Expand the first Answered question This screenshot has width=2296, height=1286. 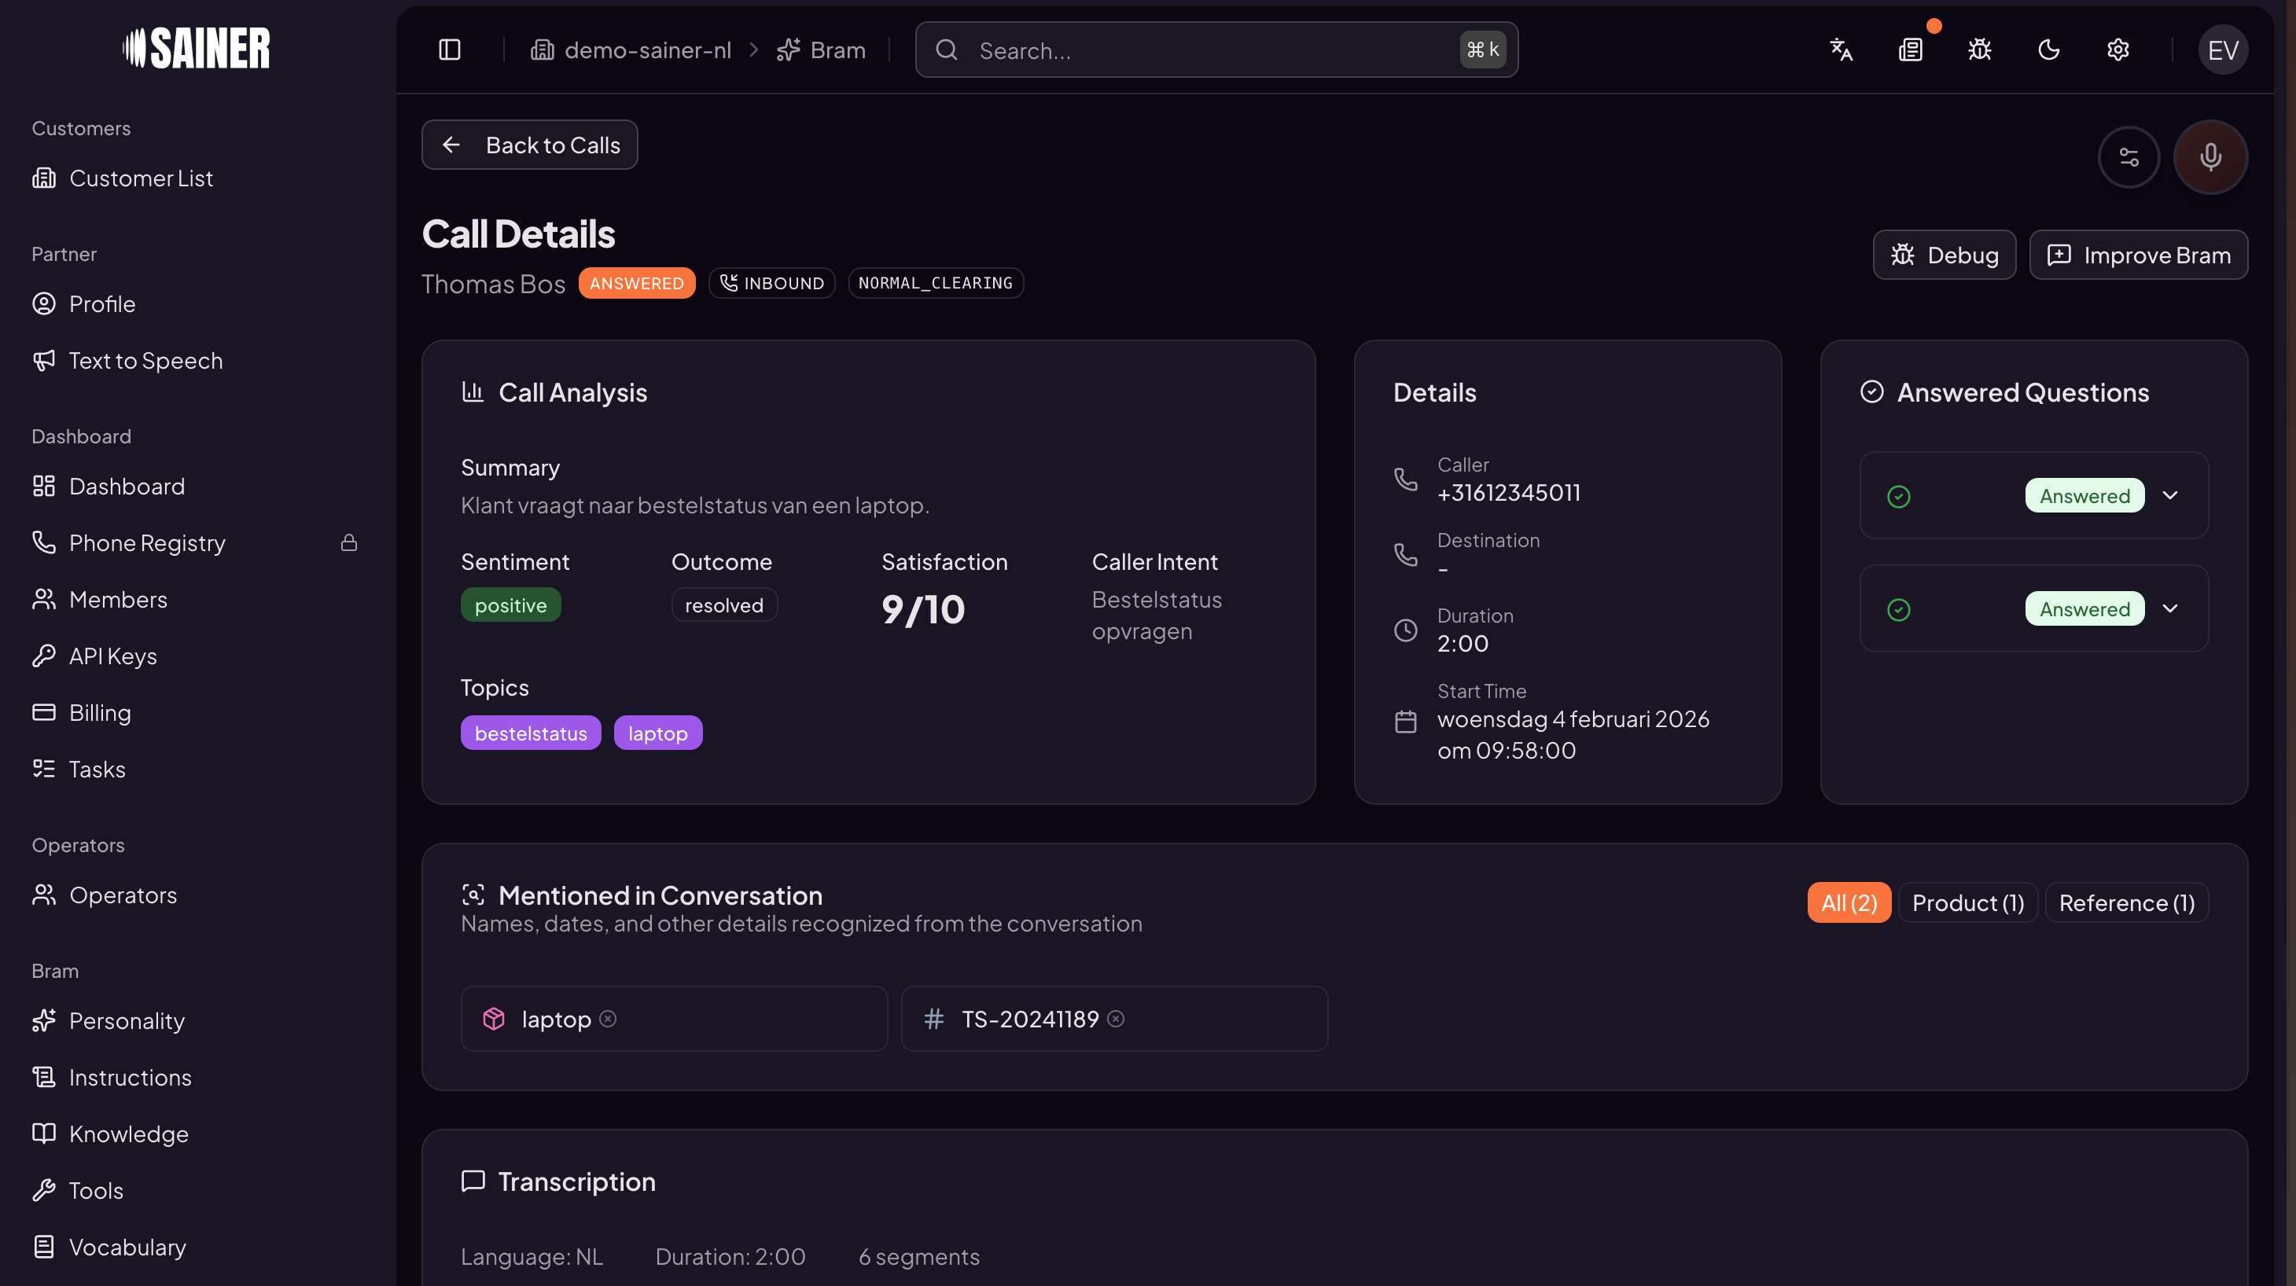[x=2169, y=495]
